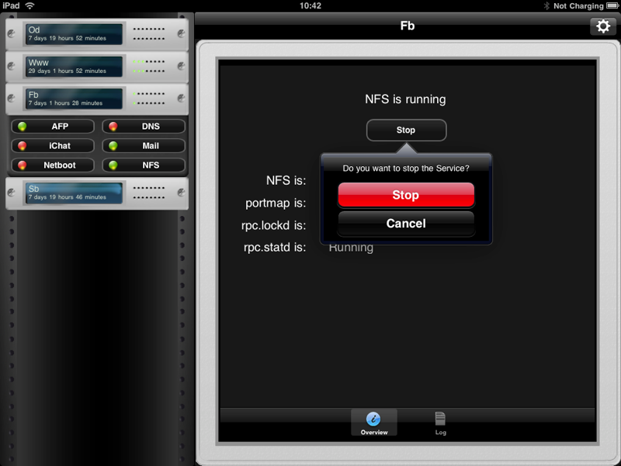The width and height of the screenshot is (621, 466).
Task: Click the red status light on iChat
Action: point(23,146)
